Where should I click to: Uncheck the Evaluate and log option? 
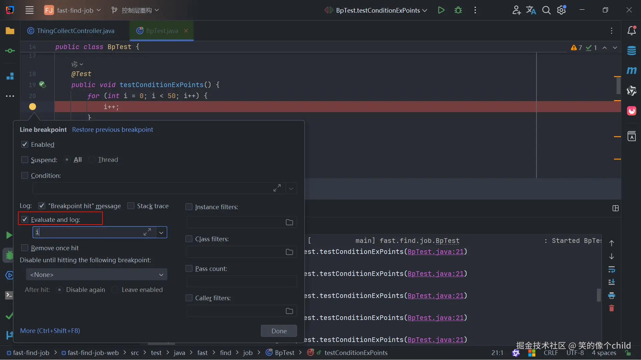[x=25, y=220]
